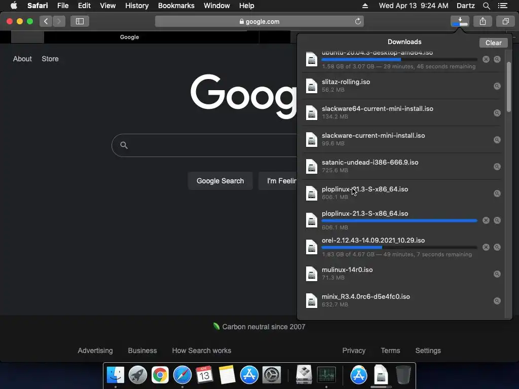Show the Safari sidebar
519x389 pixels.
[x=80, y=21]
